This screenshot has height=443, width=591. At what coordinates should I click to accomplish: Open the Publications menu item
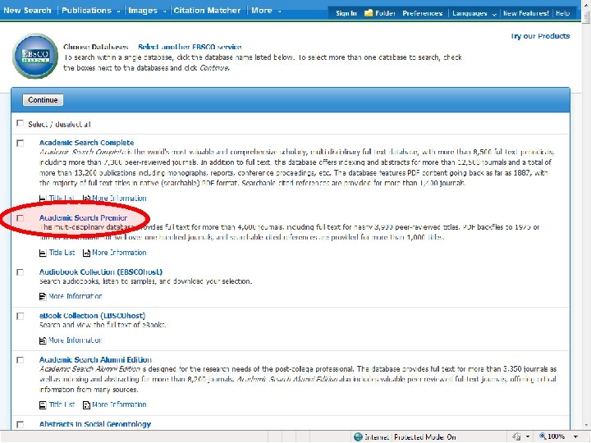87,11
